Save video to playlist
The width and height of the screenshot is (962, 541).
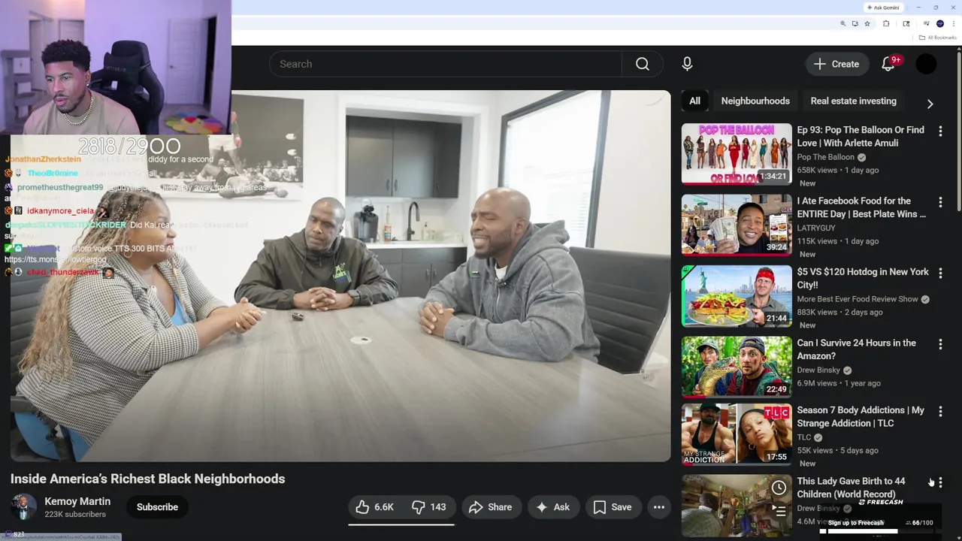coord(613,507)
